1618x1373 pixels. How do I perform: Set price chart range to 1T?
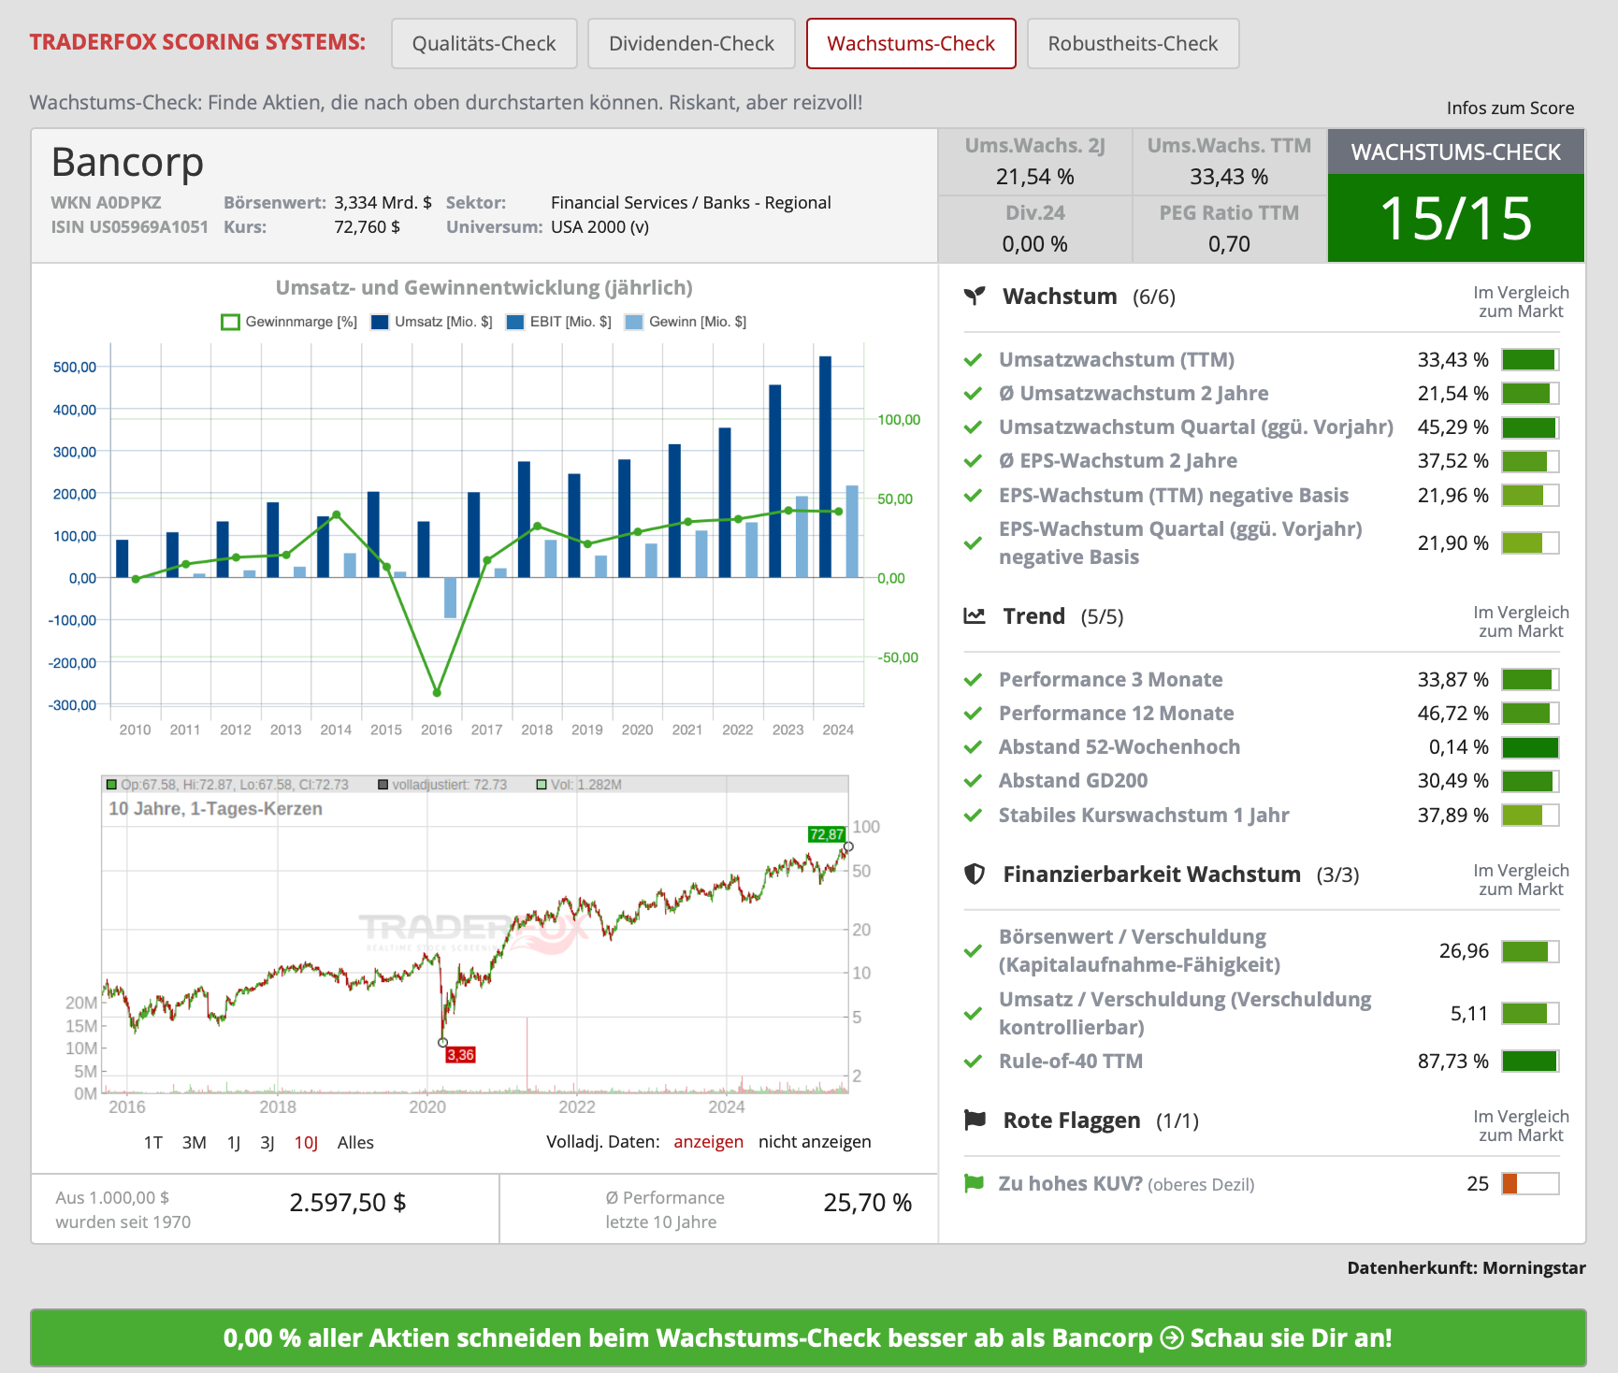pyautogui.click(x=153, y=1142)
